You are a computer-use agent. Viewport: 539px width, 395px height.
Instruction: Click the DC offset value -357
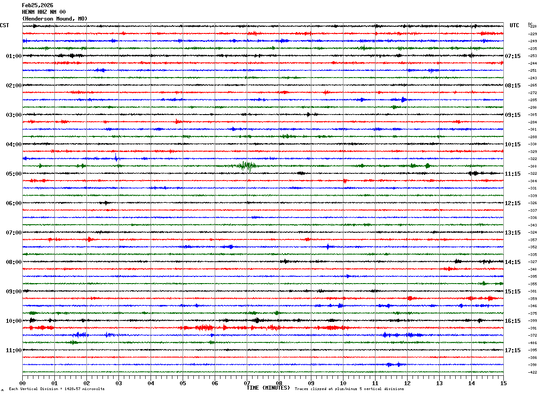coord(532,240)
